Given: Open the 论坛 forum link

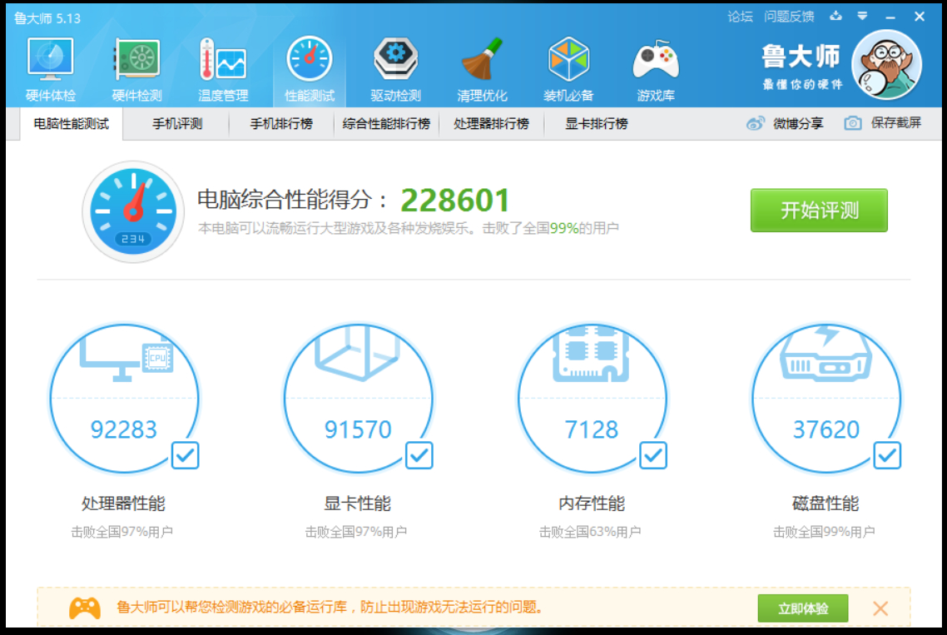Looking at the screenshot, I should point(740,17).
